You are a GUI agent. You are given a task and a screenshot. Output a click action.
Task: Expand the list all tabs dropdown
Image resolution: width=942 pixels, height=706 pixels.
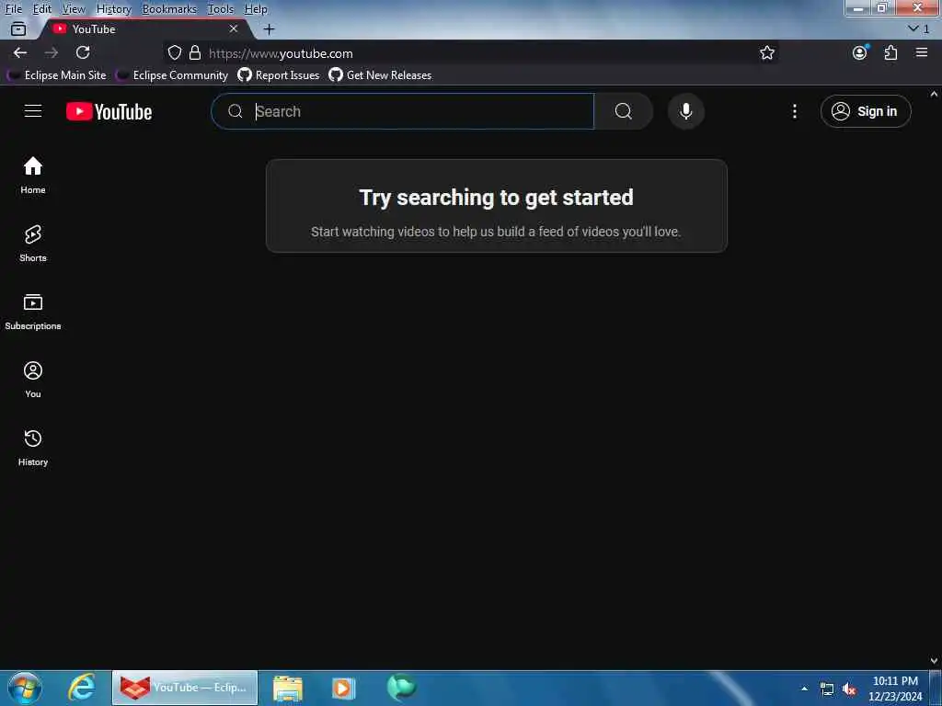click(x=919, y=28)
